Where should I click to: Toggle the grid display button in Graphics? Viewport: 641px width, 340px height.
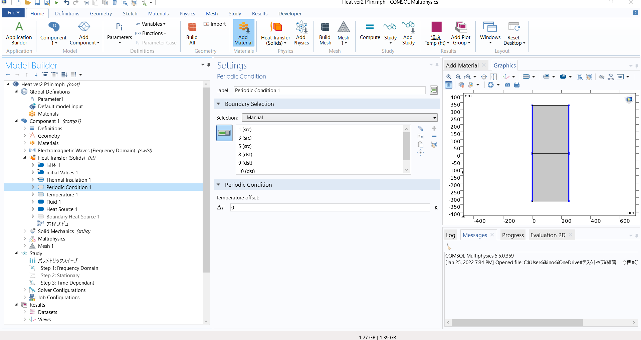click(x=449, y=85)
